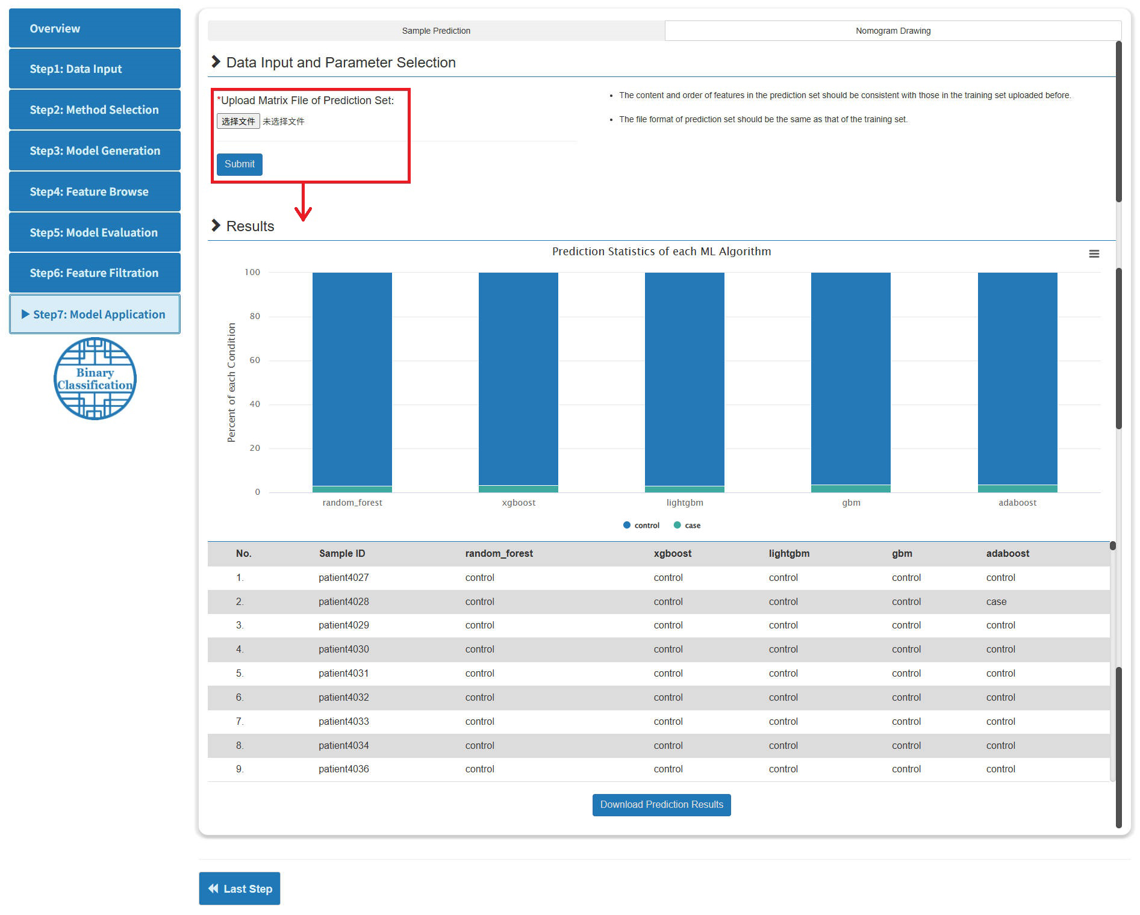Click the results table scrollbar thumb
Viewport: 1140px width, 915px height.
point(1112,546)
